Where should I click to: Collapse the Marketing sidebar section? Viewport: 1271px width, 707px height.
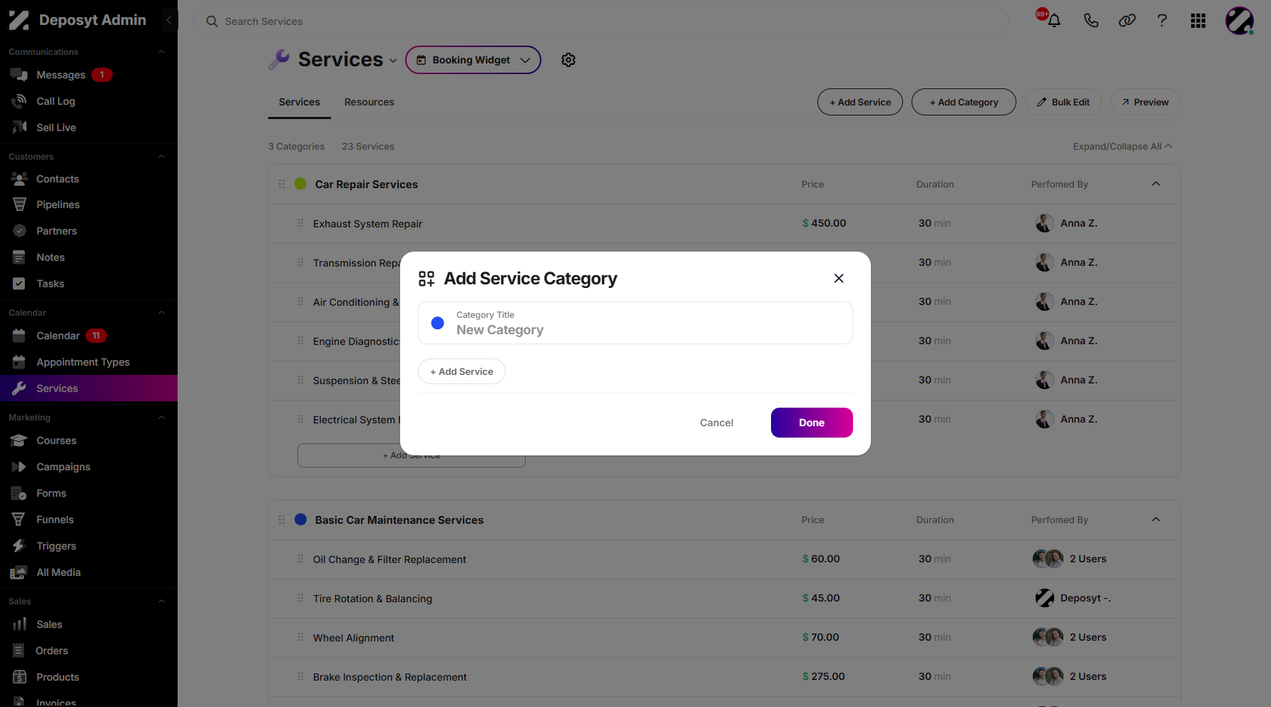click(x=161, y=418)
